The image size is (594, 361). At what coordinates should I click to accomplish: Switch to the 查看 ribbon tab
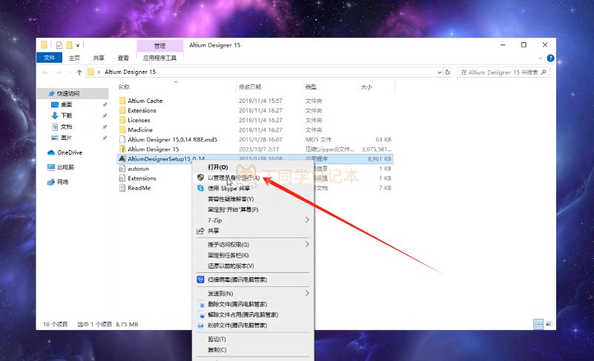pos(123,58)
